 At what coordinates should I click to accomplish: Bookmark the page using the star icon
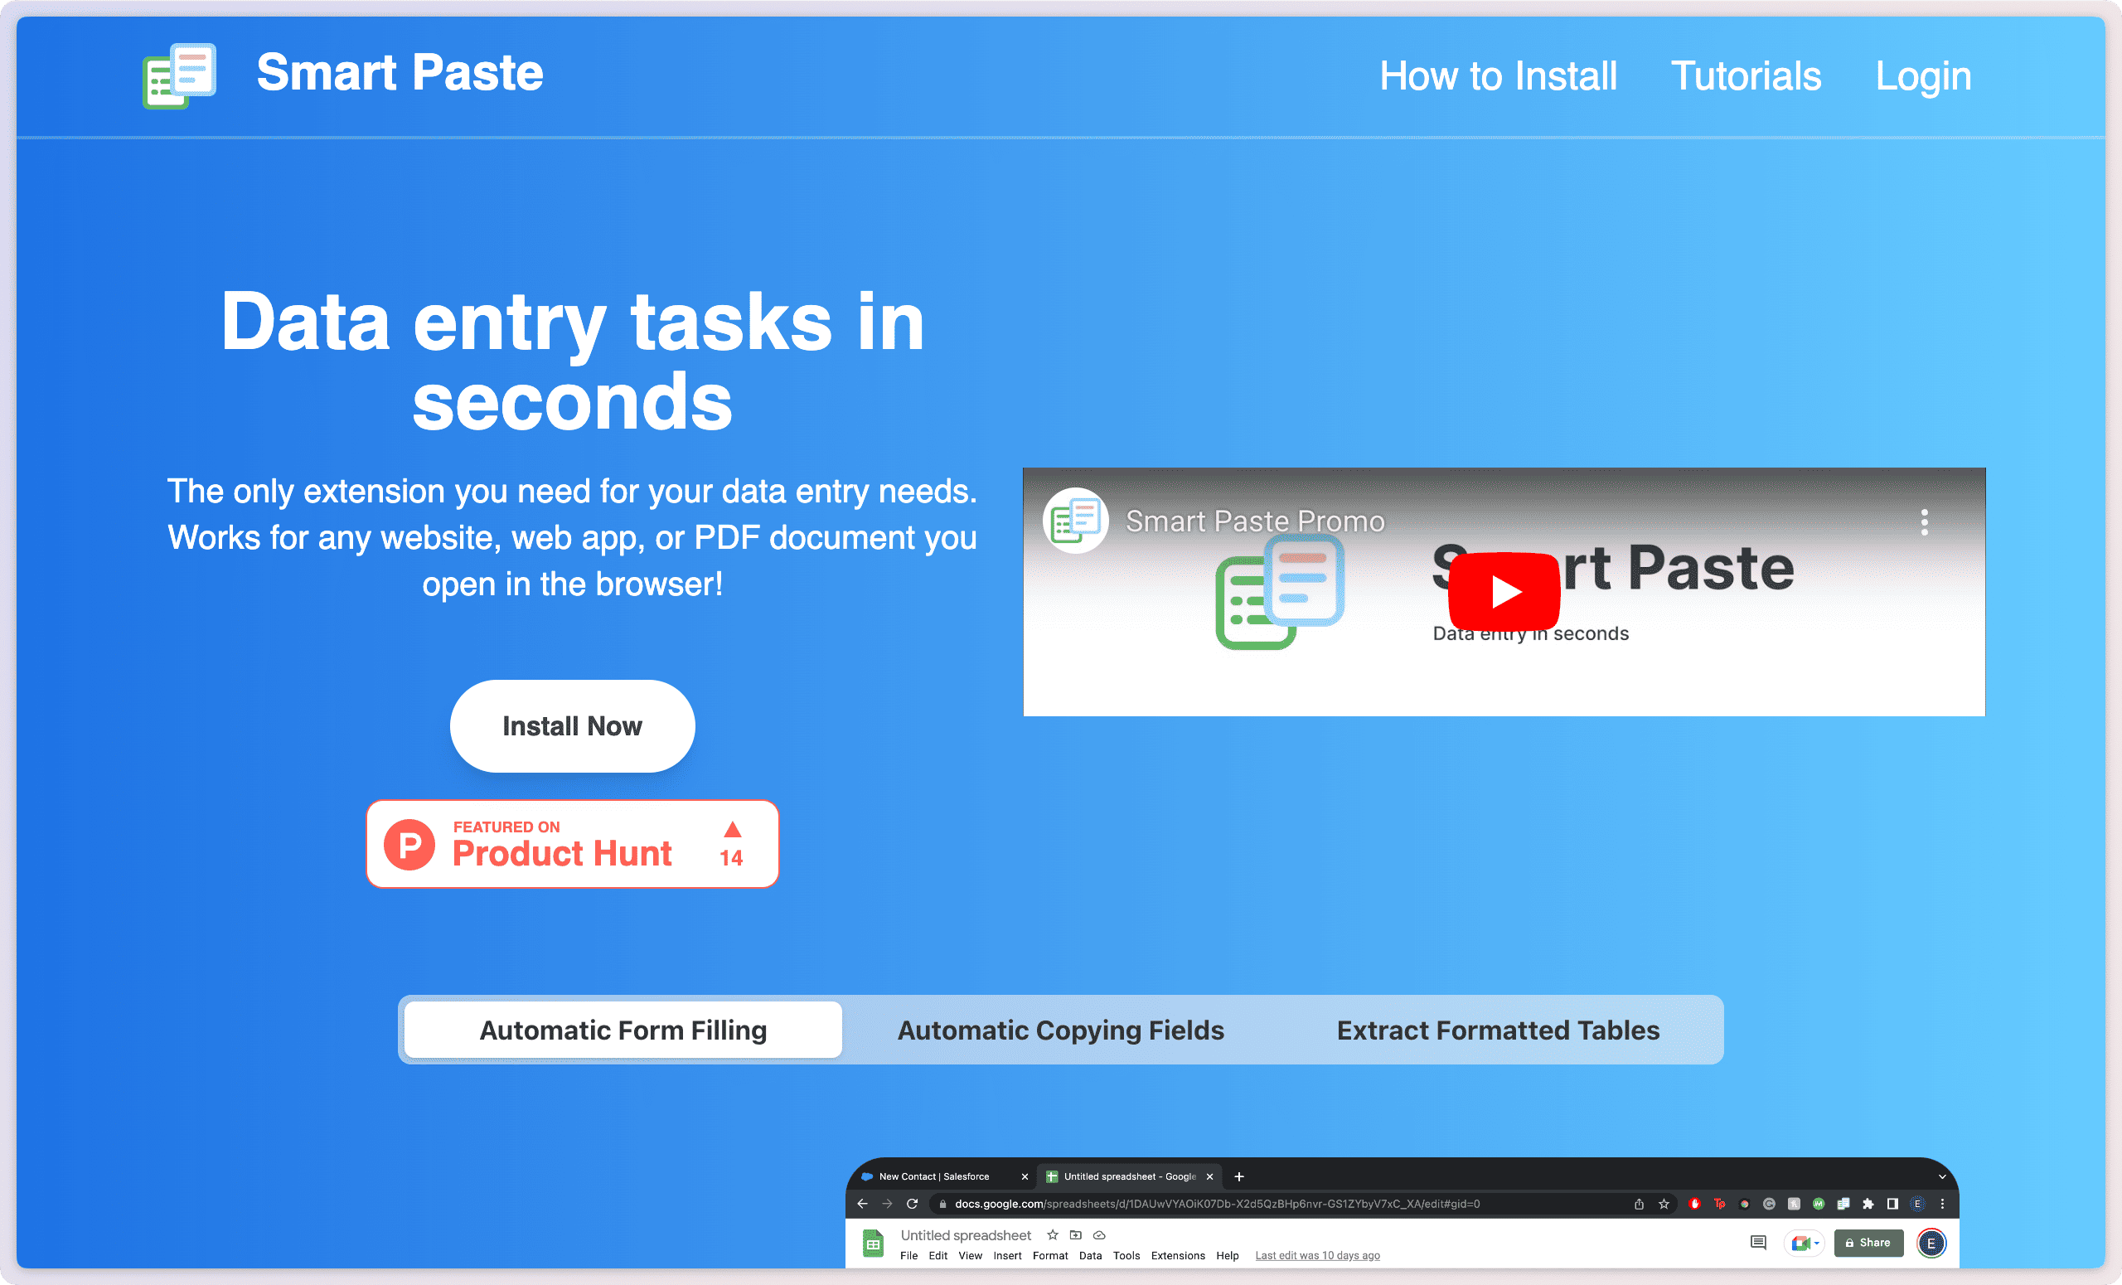pos(1664,1204)
